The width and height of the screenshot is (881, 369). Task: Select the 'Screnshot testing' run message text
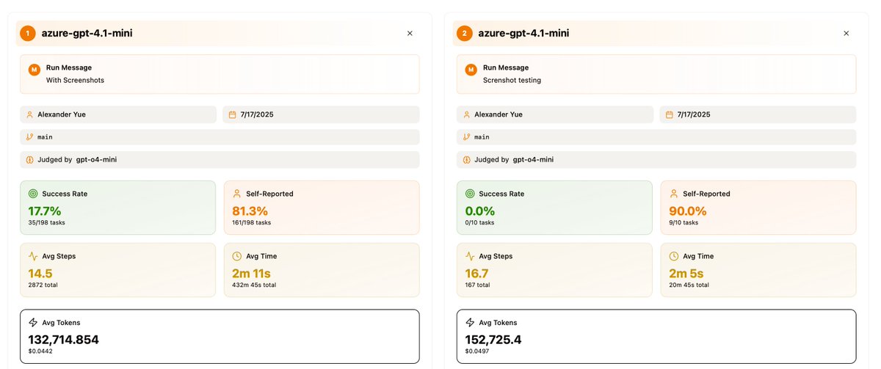coord(512,80)
